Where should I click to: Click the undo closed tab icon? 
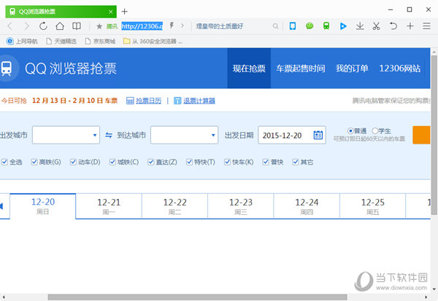[x=393, y=26]
